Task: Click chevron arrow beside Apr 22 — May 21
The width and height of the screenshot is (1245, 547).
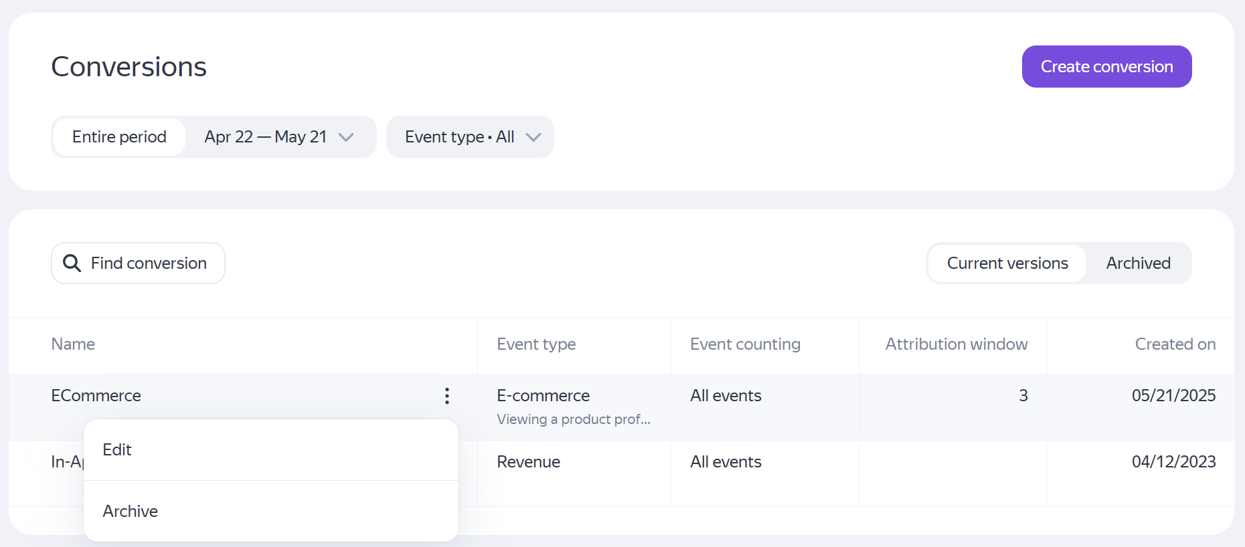Action: [x=346, y=137]
